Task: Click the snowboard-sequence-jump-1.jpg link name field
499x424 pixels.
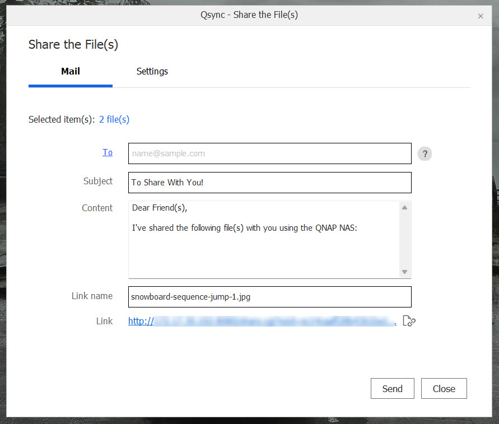Action: pyautogui.click(x=269, y=296)
